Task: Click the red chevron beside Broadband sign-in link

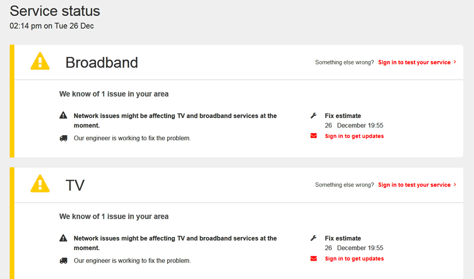Action: coord(455,62)
